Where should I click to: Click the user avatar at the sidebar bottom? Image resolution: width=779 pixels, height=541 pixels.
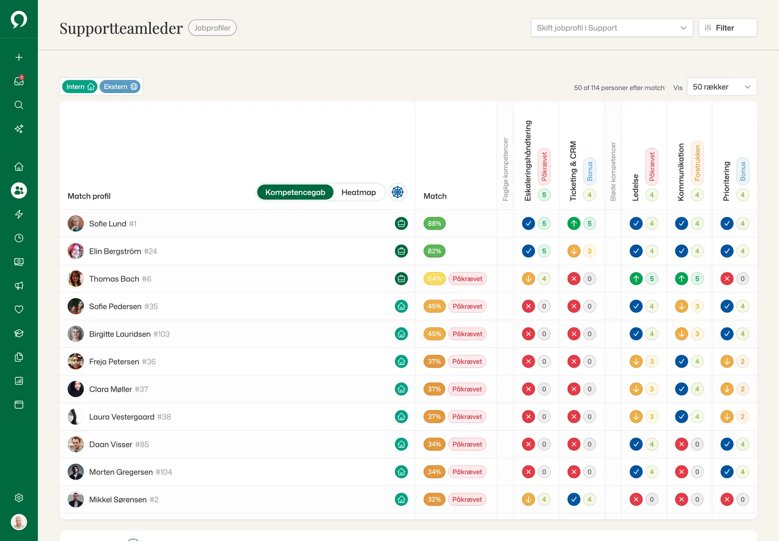[x=19, y=522]
